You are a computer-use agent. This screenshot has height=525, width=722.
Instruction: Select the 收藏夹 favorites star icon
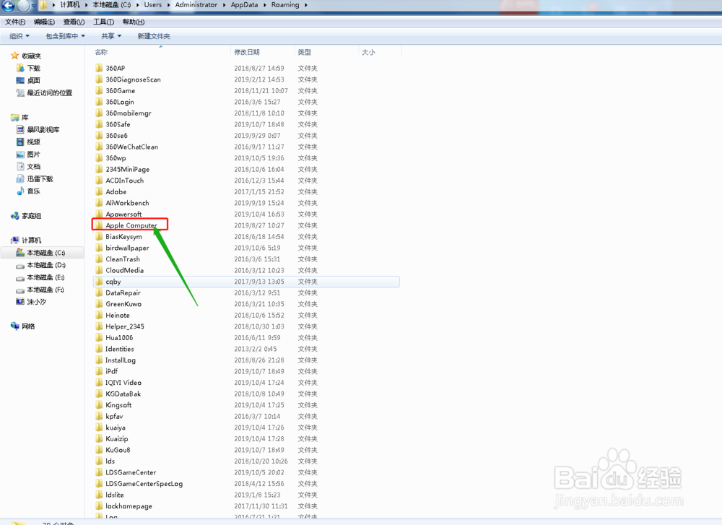click(14, 56)
